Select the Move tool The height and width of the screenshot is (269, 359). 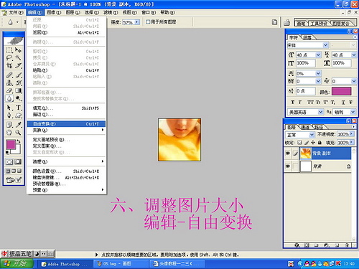pyautogui.click(x=18, y=50)
